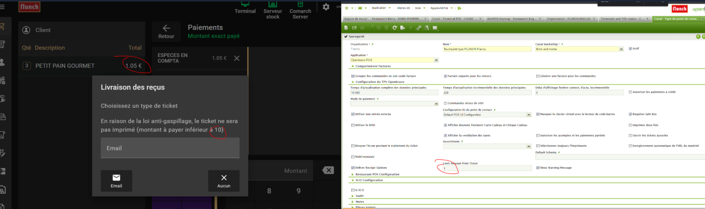This screenshot has width=705, height=209.
Task: Click the green star quick-launch icon
Action: pos(347,8)
